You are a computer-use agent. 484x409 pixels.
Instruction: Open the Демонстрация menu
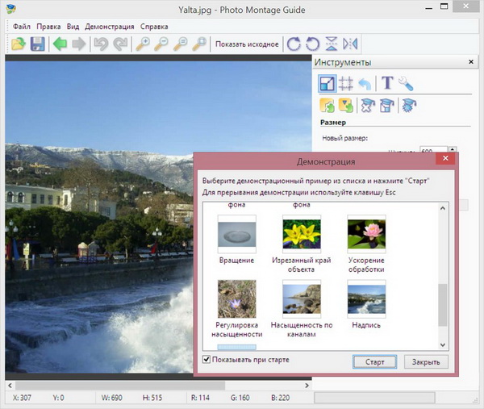click(110, 27)
